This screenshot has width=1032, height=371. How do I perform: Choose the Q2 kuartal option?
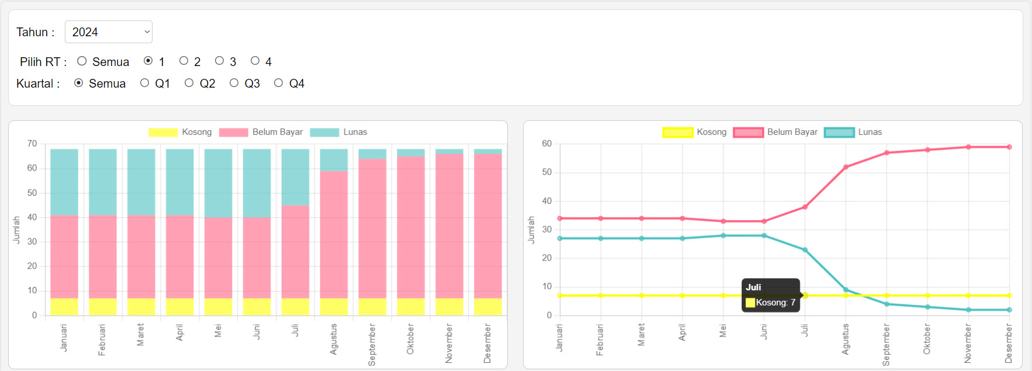tap(189, 83)
